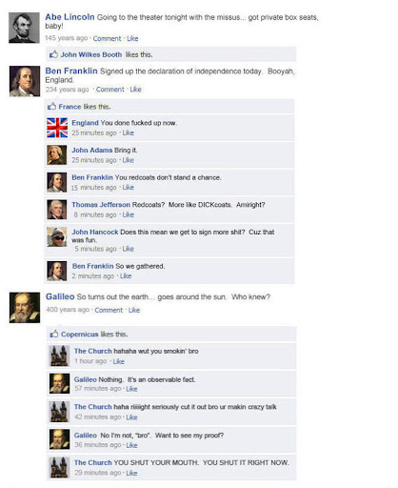Like The Church's SHUT YOUR MOUTH comment
Viewport: 398px width, 488px height.
(x=131, y=473)
